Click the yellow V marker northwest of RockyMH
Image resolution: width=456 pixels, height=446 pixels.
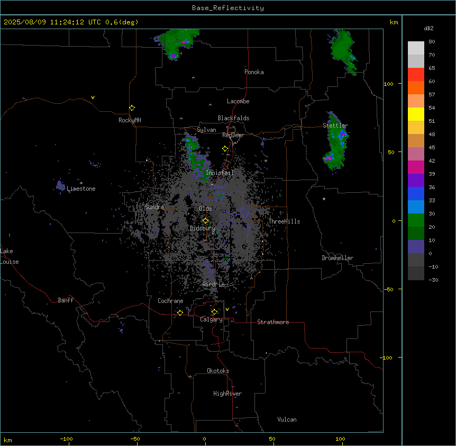(x=93, y=97)
